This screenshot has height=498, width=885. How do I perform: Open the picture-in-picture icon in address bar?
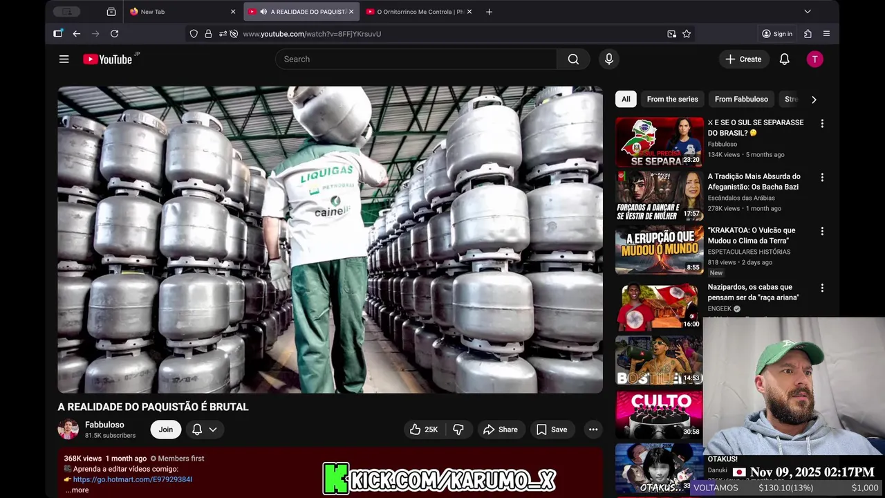tap(671, 34)
